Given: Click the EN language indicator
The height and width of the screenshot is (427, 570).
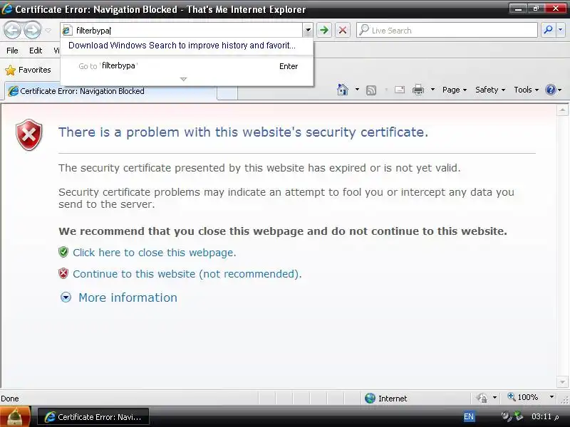Looking at the screenshot, I should 469,416.
